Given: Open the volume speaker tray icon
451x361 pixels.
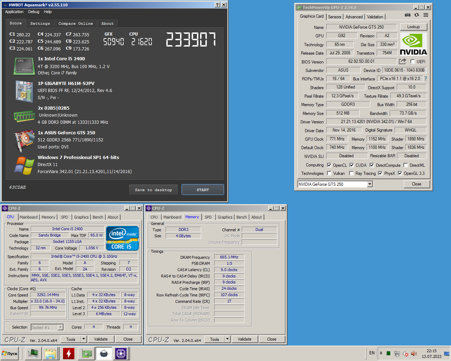Looking at the screenshot, I should [x=414, y=353].
